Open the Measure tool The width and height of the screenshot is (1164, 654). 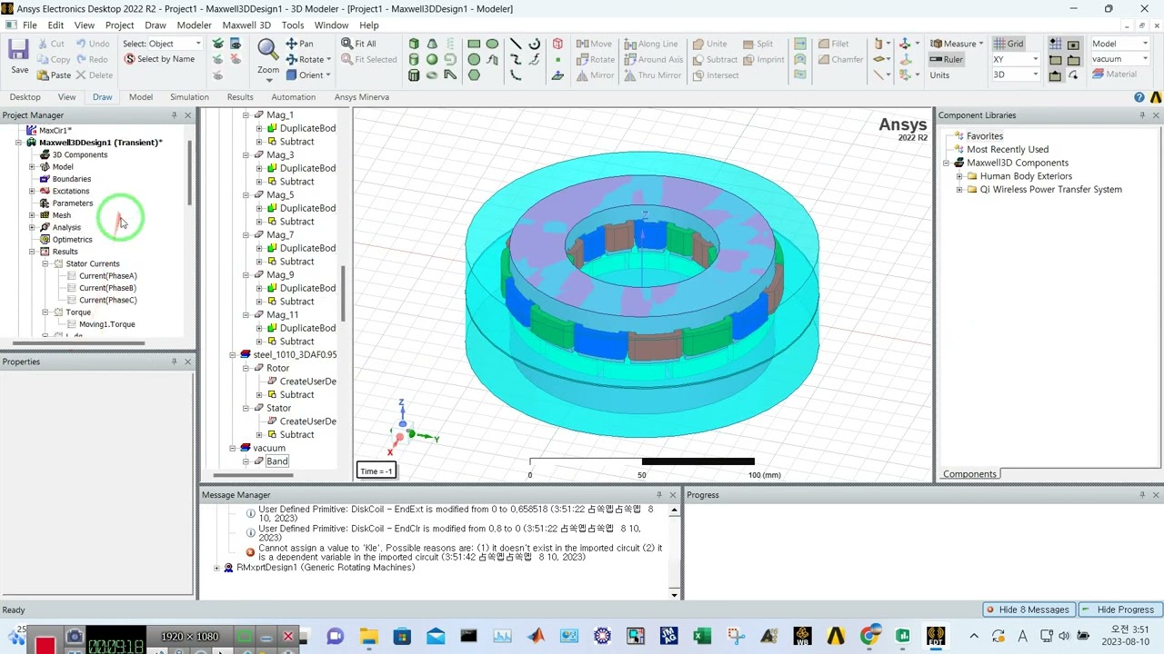(x=955, y=44)
